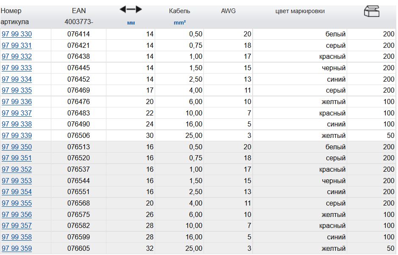Click article number 97 99 337

pos(17,113)
